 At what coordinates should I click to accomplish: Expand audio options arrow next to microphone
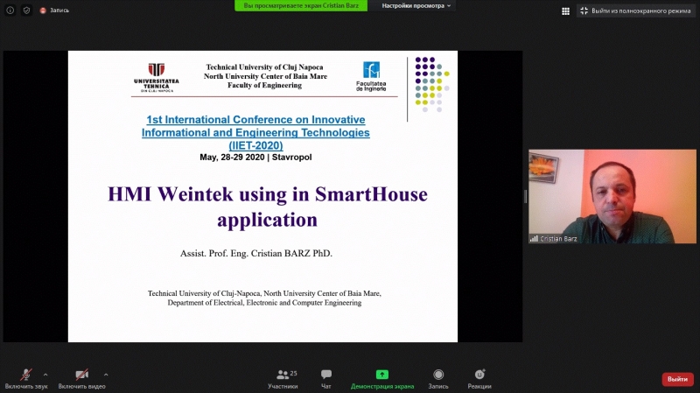[45, 375]
